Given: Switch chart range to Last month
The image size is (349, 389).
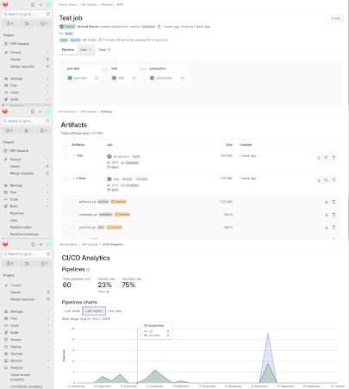Looking at the screenshot, I should click(94, 311).
